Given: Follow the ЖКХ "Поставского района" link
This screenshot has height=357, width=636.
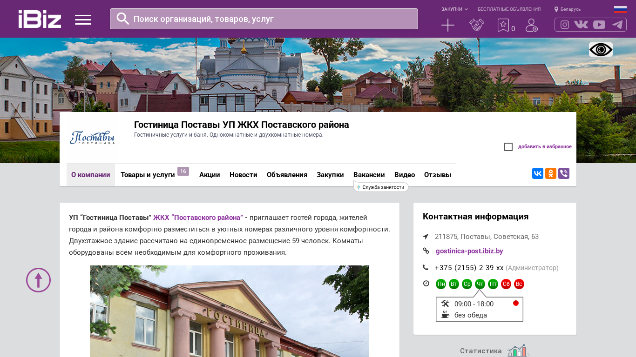Looking at the screenshot, I should [198, 218].
